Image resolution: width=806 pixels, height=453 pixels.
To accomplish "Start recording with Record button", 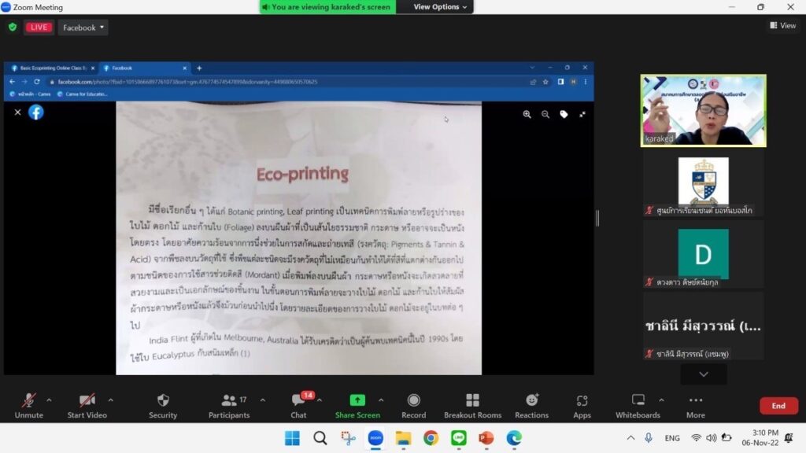I will pos(413,405).
